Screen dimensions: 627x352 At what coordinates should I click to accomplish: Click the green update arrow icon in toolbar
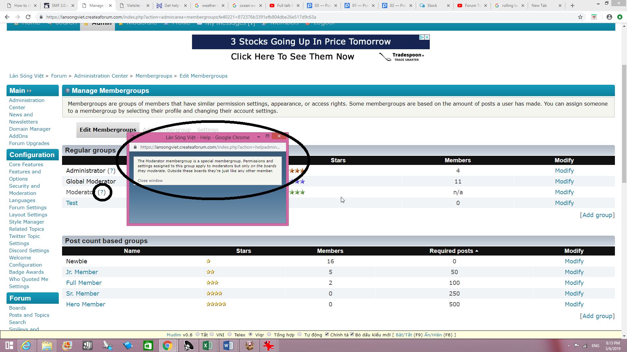(620, 17)
